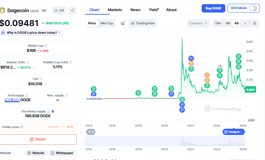Screen dimensions: 265x160
Task: Click the FDV info icon
Action: coord(41,79)
